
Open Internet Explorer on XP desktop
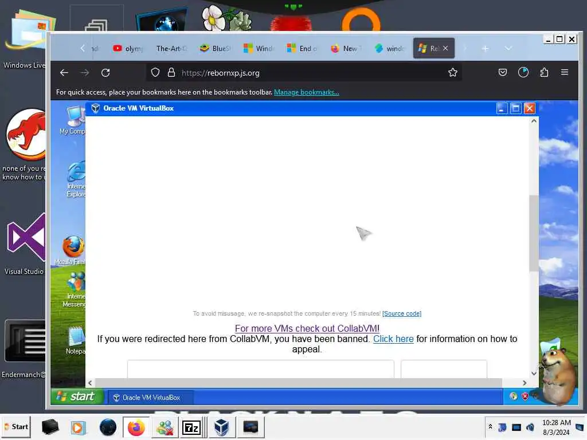pos(76,179)
